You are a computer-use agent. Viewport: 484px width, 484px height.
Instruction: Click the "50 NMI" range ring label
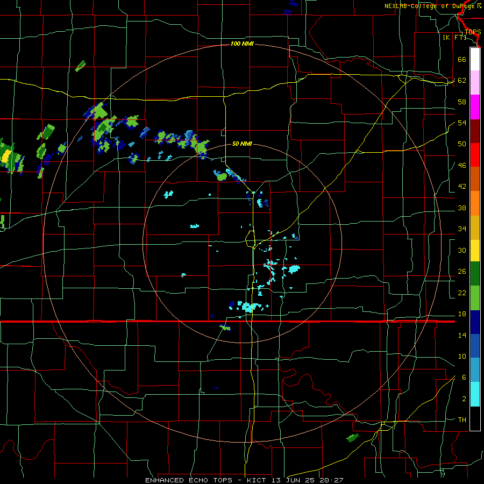pyautogui.click(x=242, y=144)
